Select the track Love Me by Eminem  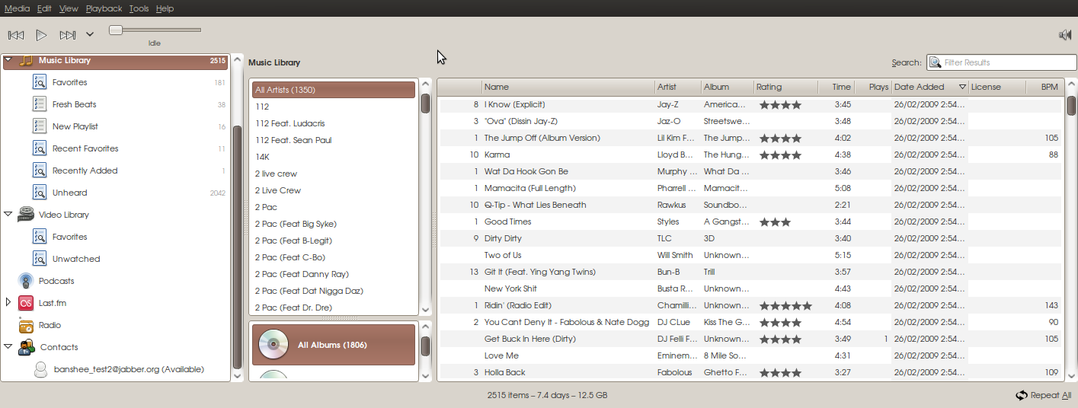pos(750,355)
